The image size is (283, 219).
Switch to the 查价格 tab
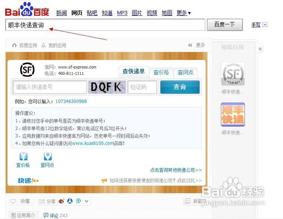161,73
